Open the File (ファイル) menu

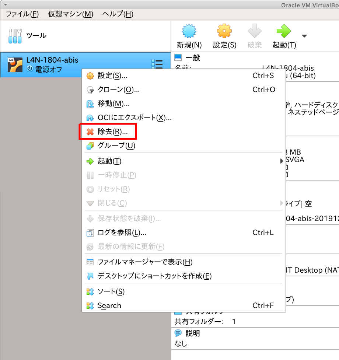click(x=22, y=14)
